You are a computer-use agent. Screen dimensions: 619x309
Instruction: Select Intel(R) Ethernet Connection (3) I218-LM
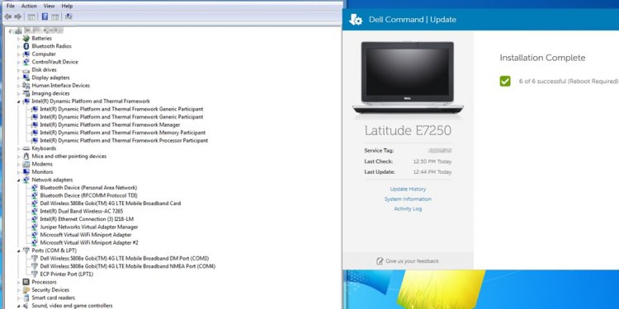[87, 219]
